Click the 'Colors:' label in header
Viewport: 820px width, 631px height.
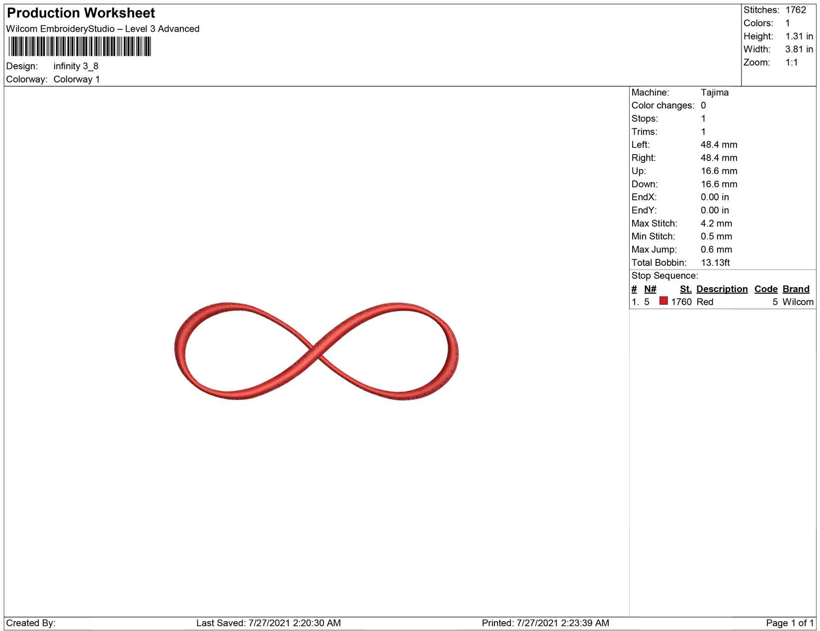pyautogui.click(x=758, y=23)
